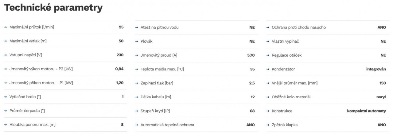Viewport: 393px width, 136px height.
Task: Click arrow icon next to Kondenzátor
Action: click(268, 69)
